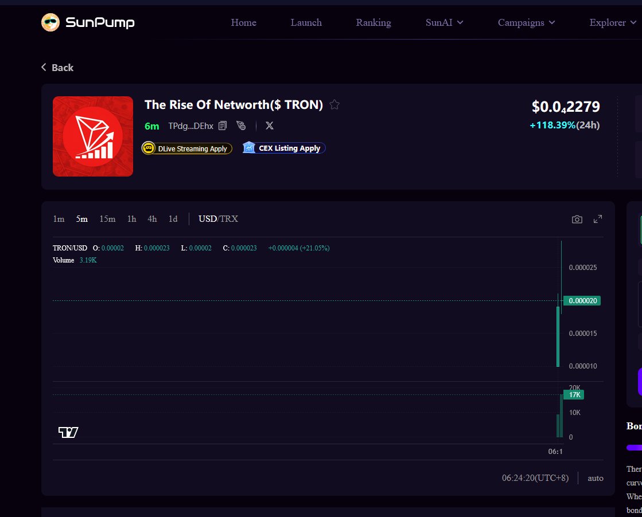
Task: Go to the Launch page
Action: coord(306,22)
